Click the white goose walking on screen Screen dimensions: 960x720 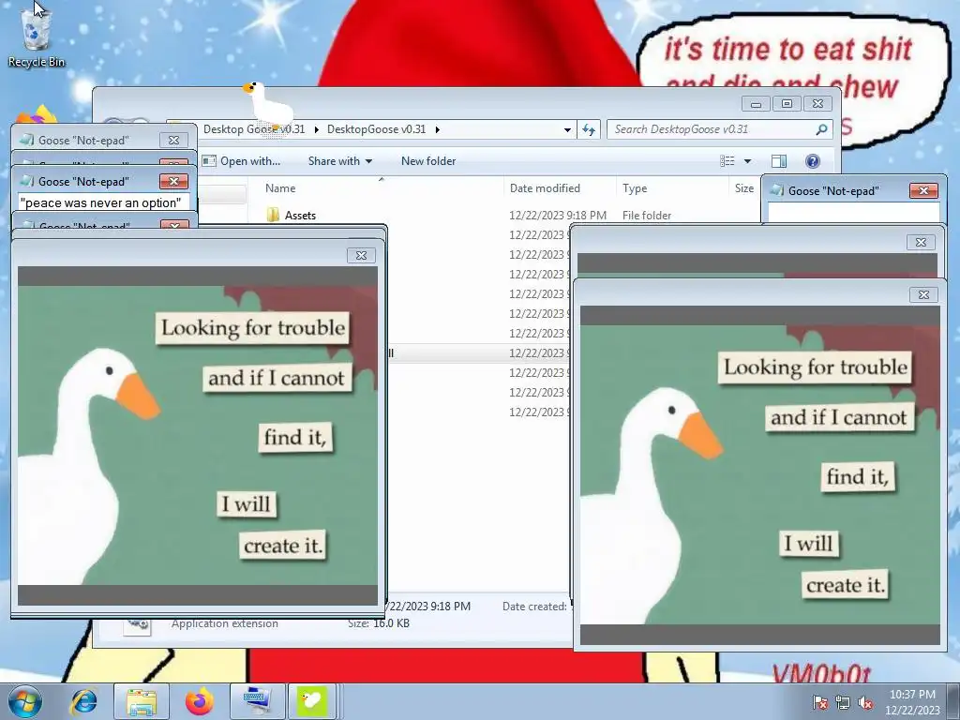(x=267, y=105)
